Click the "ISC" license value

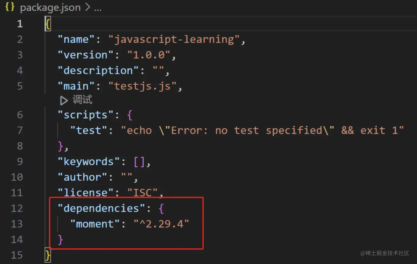pos(143,193)
